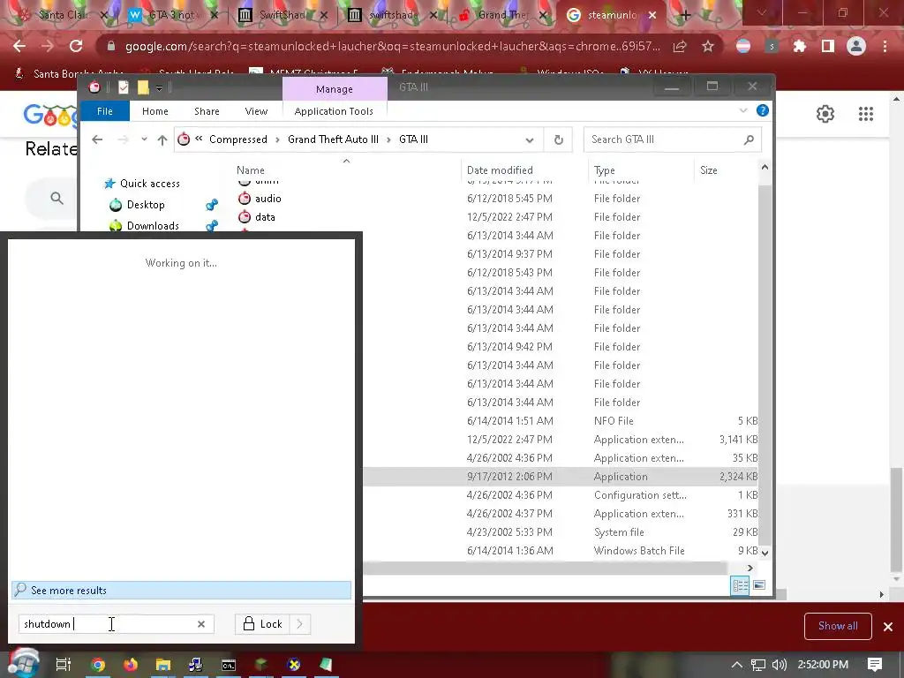904x678 pixels.
Task: Open Downloads in navigation pane
Action: pos(153,225)
